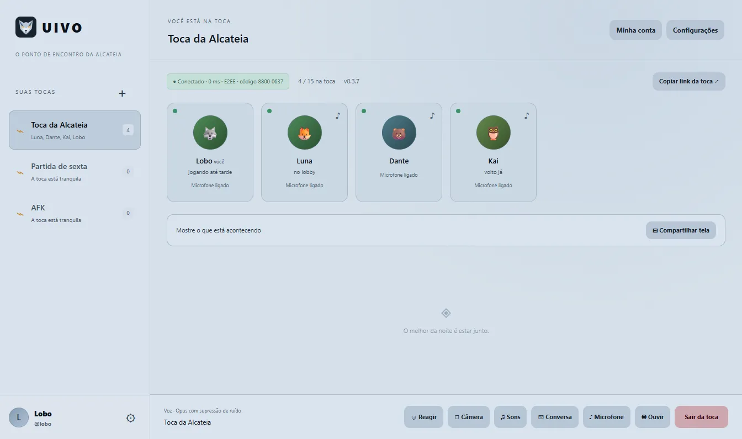Click the version text v0.3.7
742x439 pixels.
352,81
